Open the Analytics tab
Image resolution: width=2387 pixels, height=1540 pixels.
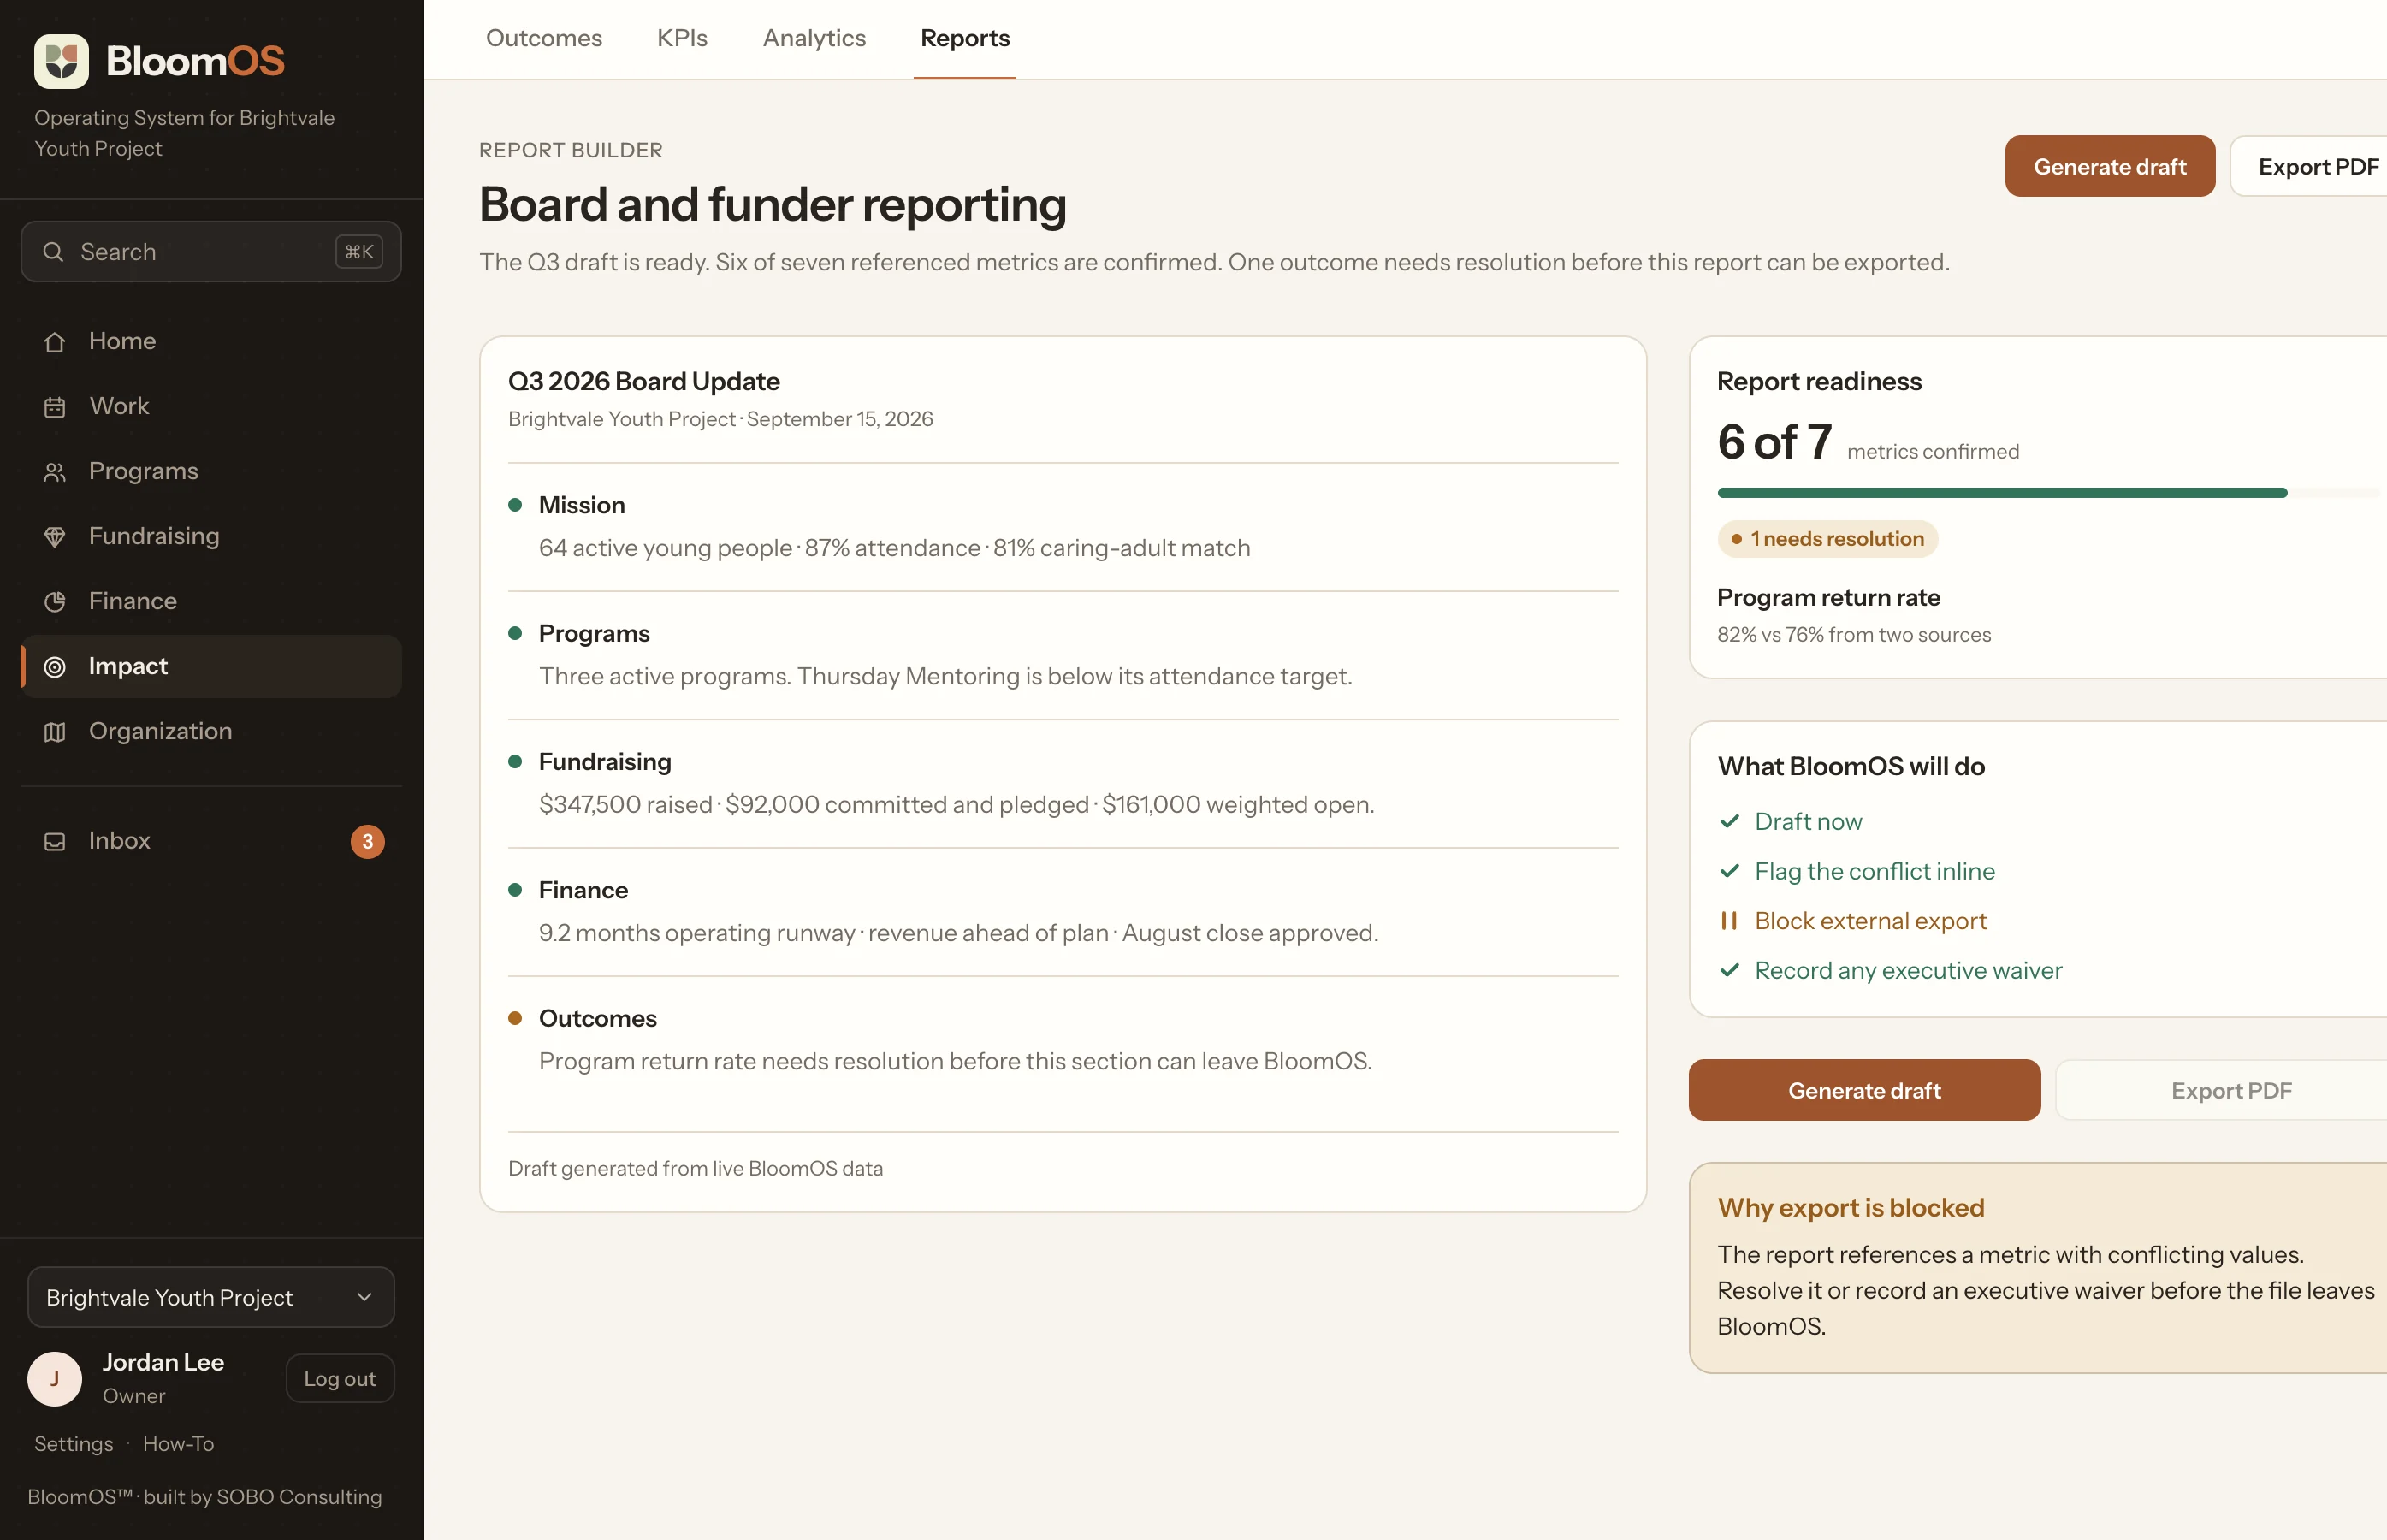coord(814,38)
